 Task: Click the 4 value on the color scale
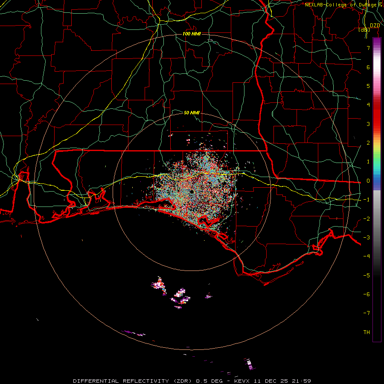pyautogui.click(x=368, y=105)
